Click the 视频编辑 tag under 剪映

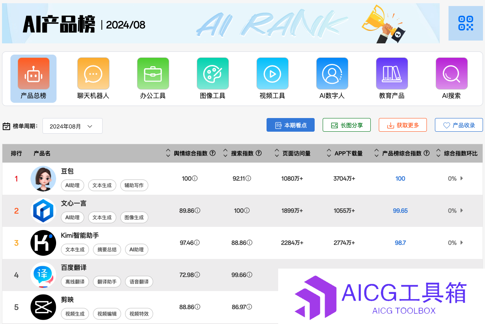pos(107,314)
